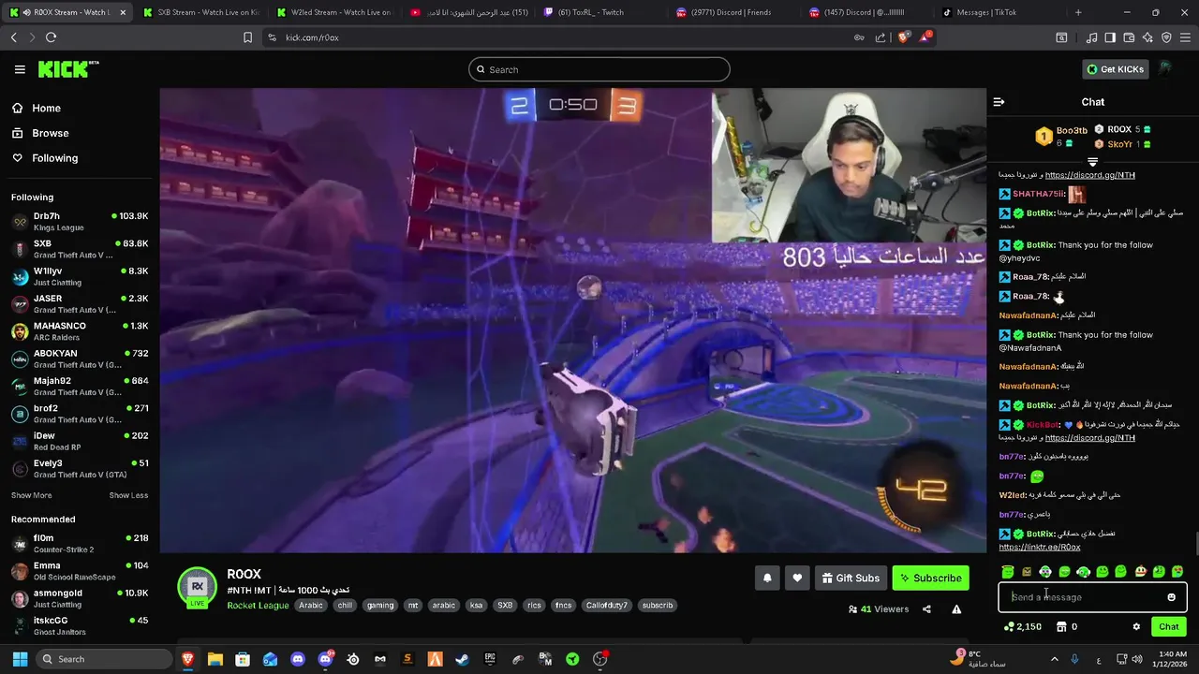Follow R0OX with the heart button

797,579
